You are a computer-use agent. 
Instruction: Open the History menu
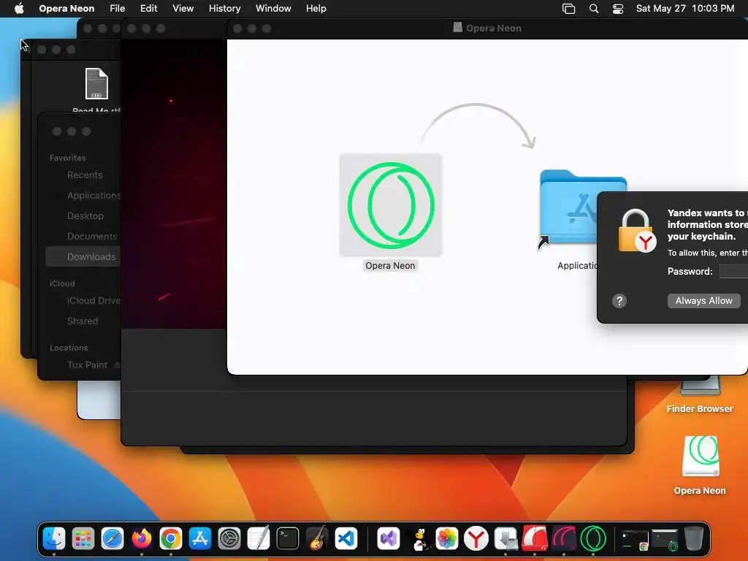pyautogui.click(x=224, y=9)
